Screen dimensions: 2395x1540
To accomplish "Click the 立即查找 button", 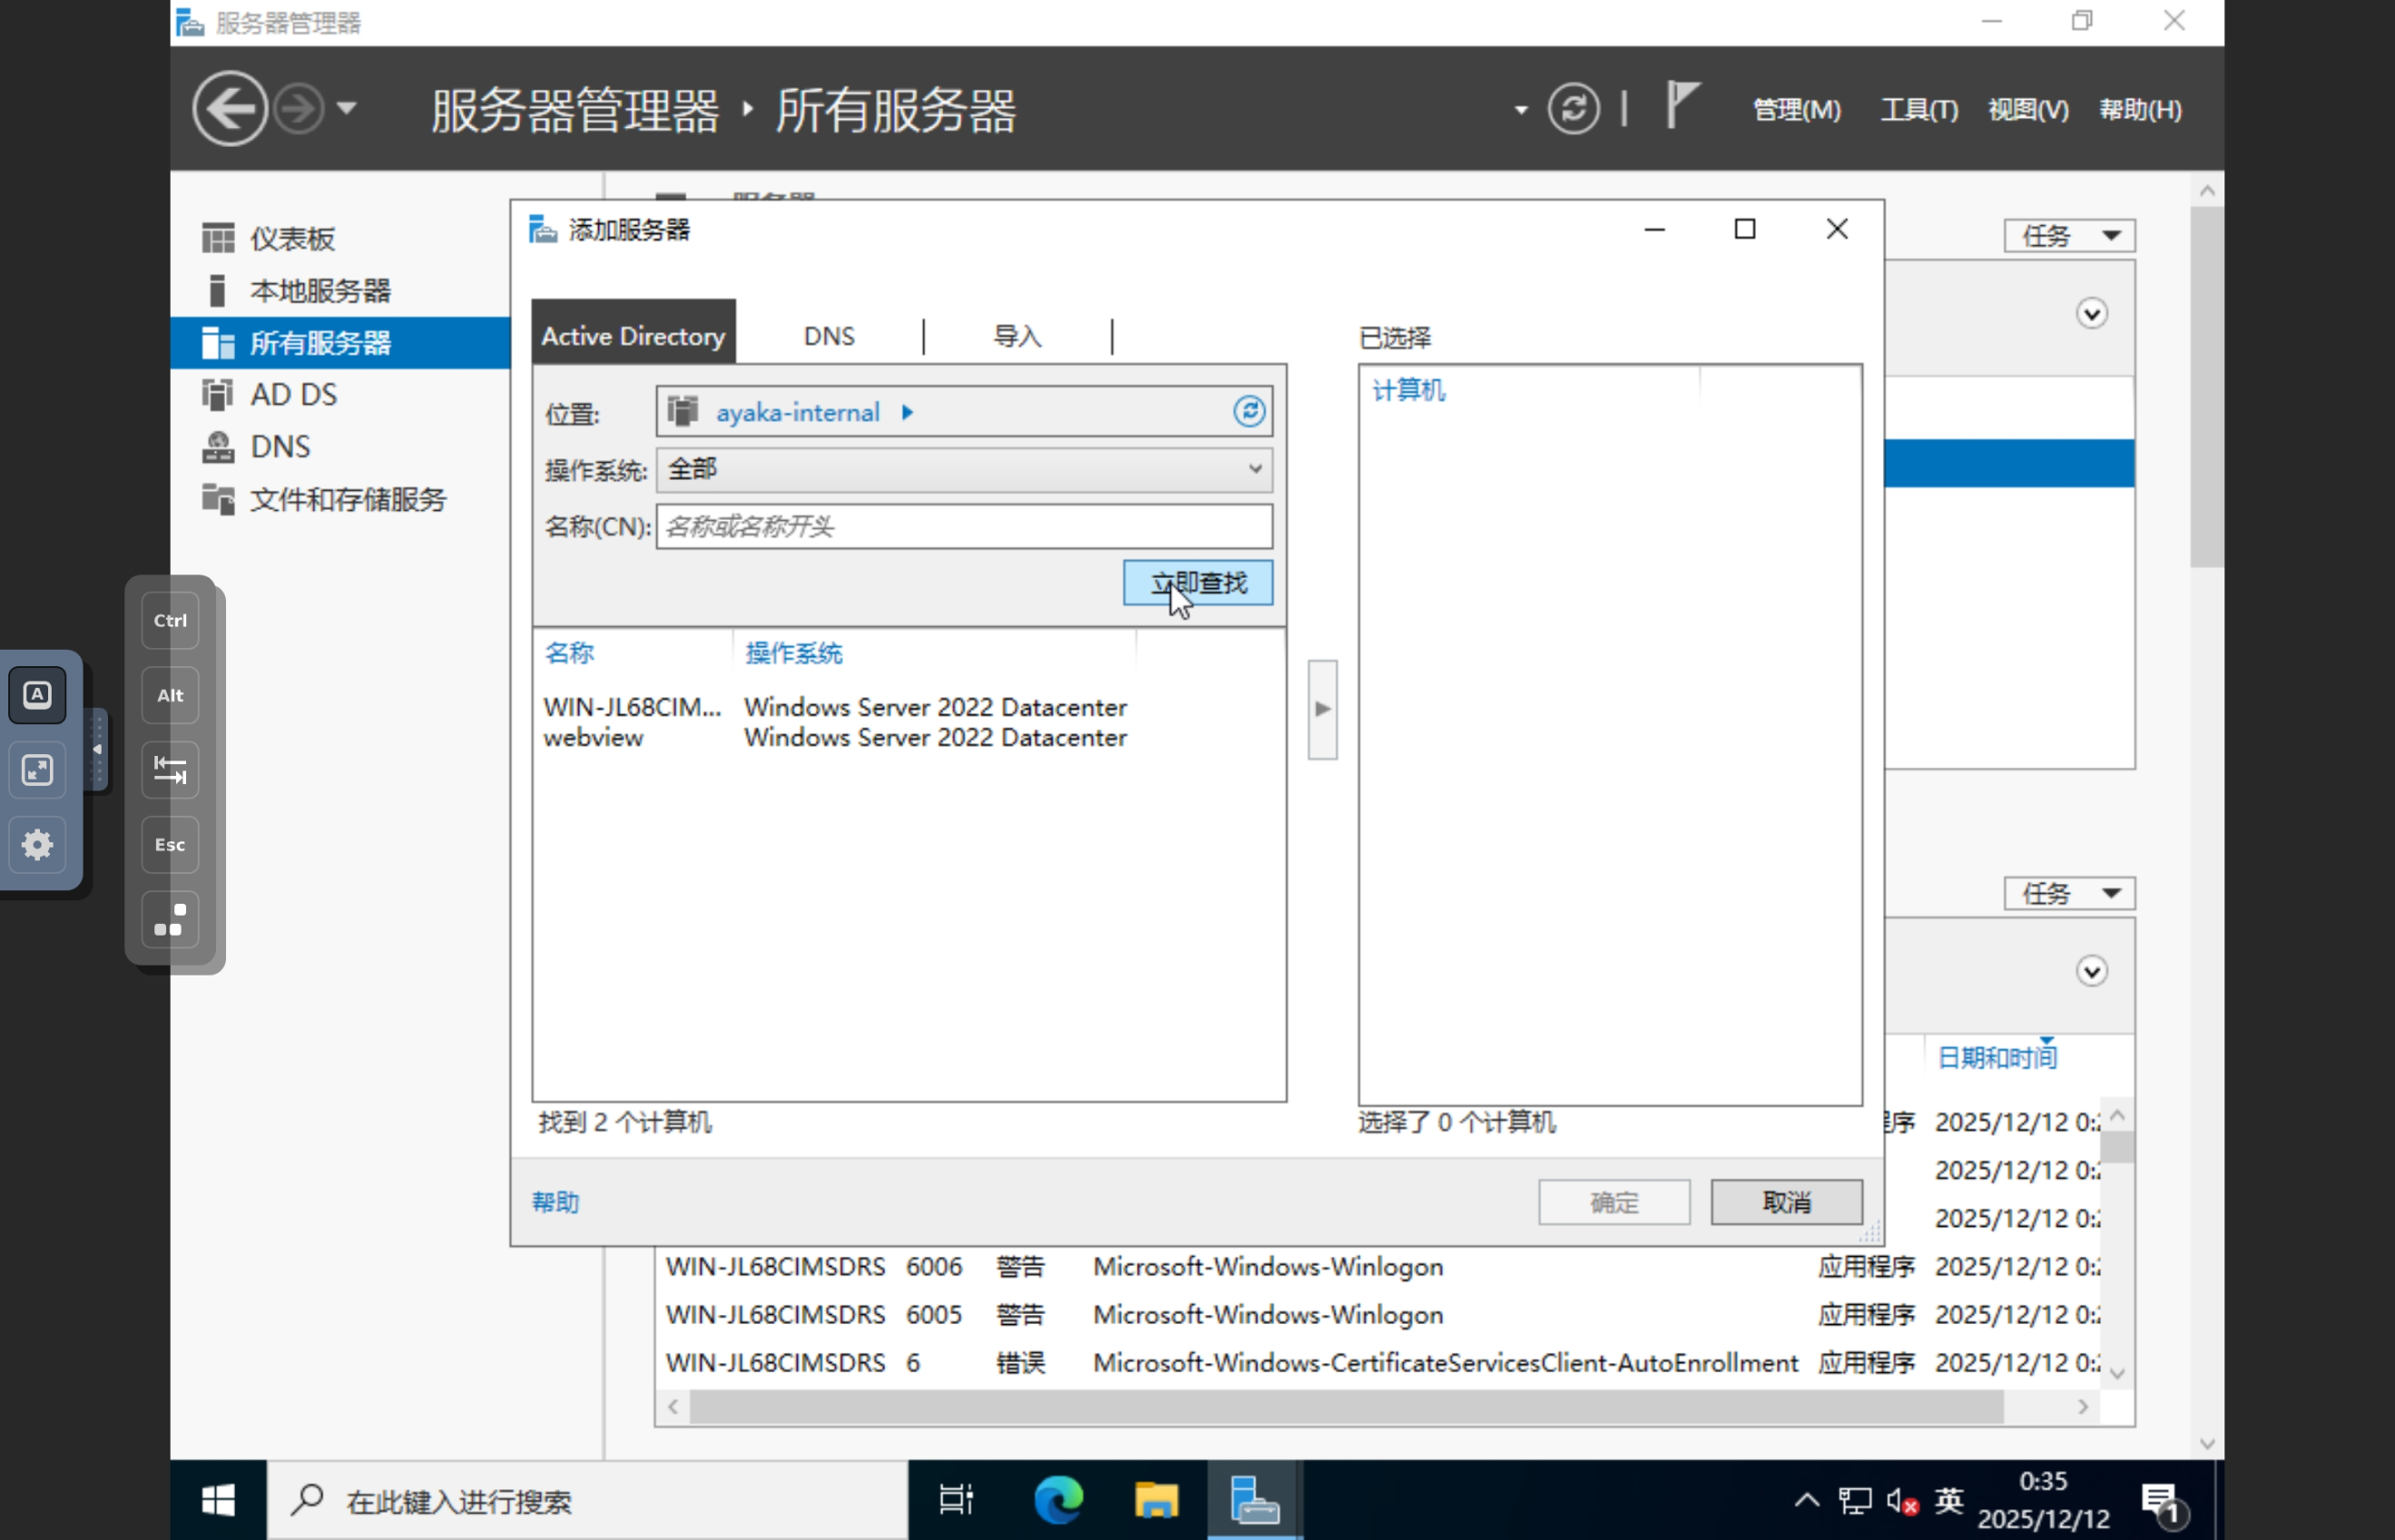I will pyautogui.click(x=1197, y=583).
